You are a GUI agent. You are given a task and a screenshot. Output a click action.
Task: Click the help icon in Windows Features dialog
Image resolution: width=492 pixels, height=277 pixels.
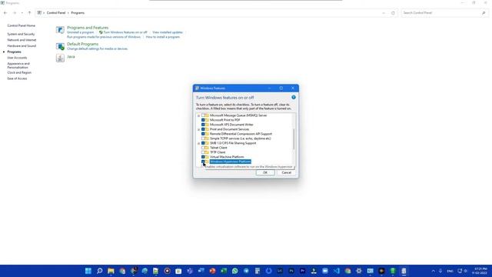[x=294, y=98]
